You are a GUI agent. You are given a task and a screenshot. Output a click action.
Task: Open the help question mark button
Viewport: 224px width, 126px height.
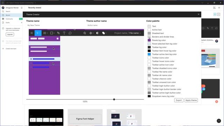click(219, 121)
